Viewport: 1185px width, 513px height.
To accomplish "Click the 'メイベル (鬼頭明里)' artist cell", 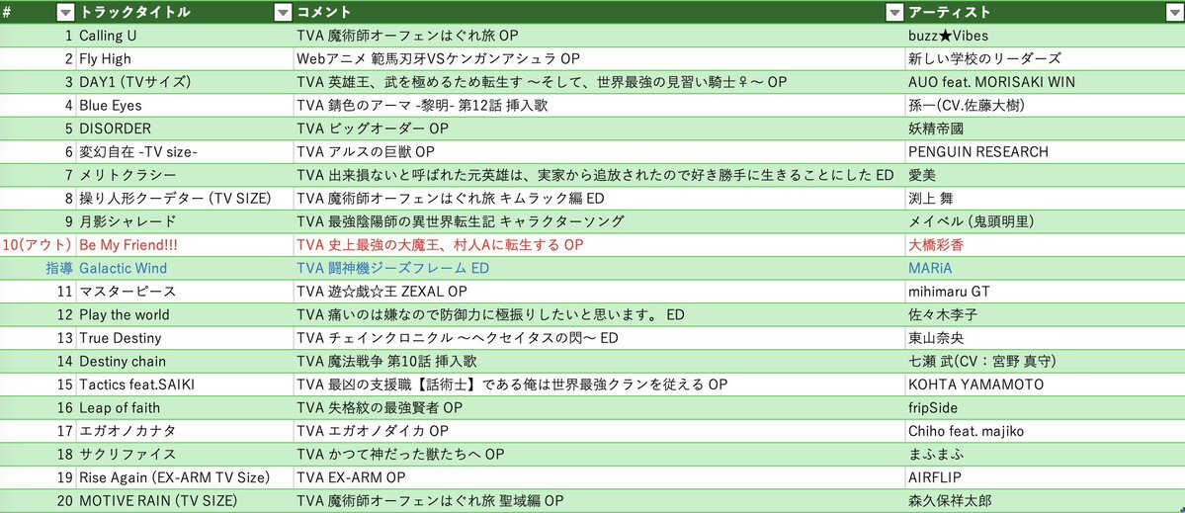I will [1045, 221].
